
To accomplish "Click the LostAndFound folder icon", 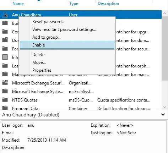I will click(5, 66).
